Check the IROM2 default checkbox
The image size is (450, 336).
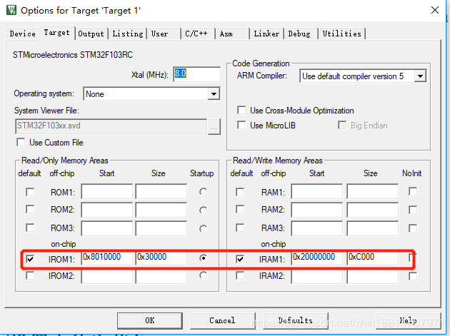[x=30, y=276]
